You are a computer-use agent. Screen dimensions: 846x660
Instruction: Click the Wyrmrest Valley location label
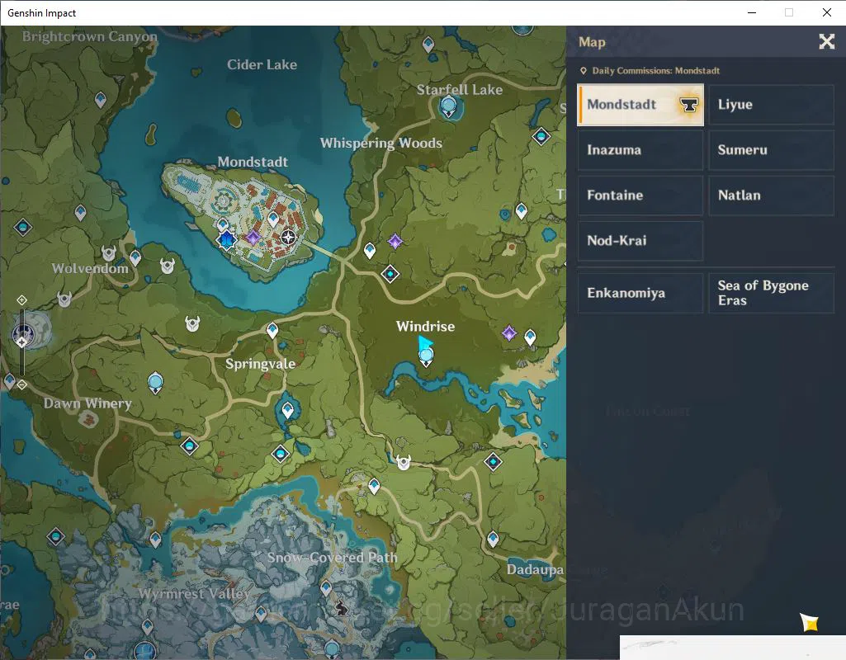(x=194, y=594)
